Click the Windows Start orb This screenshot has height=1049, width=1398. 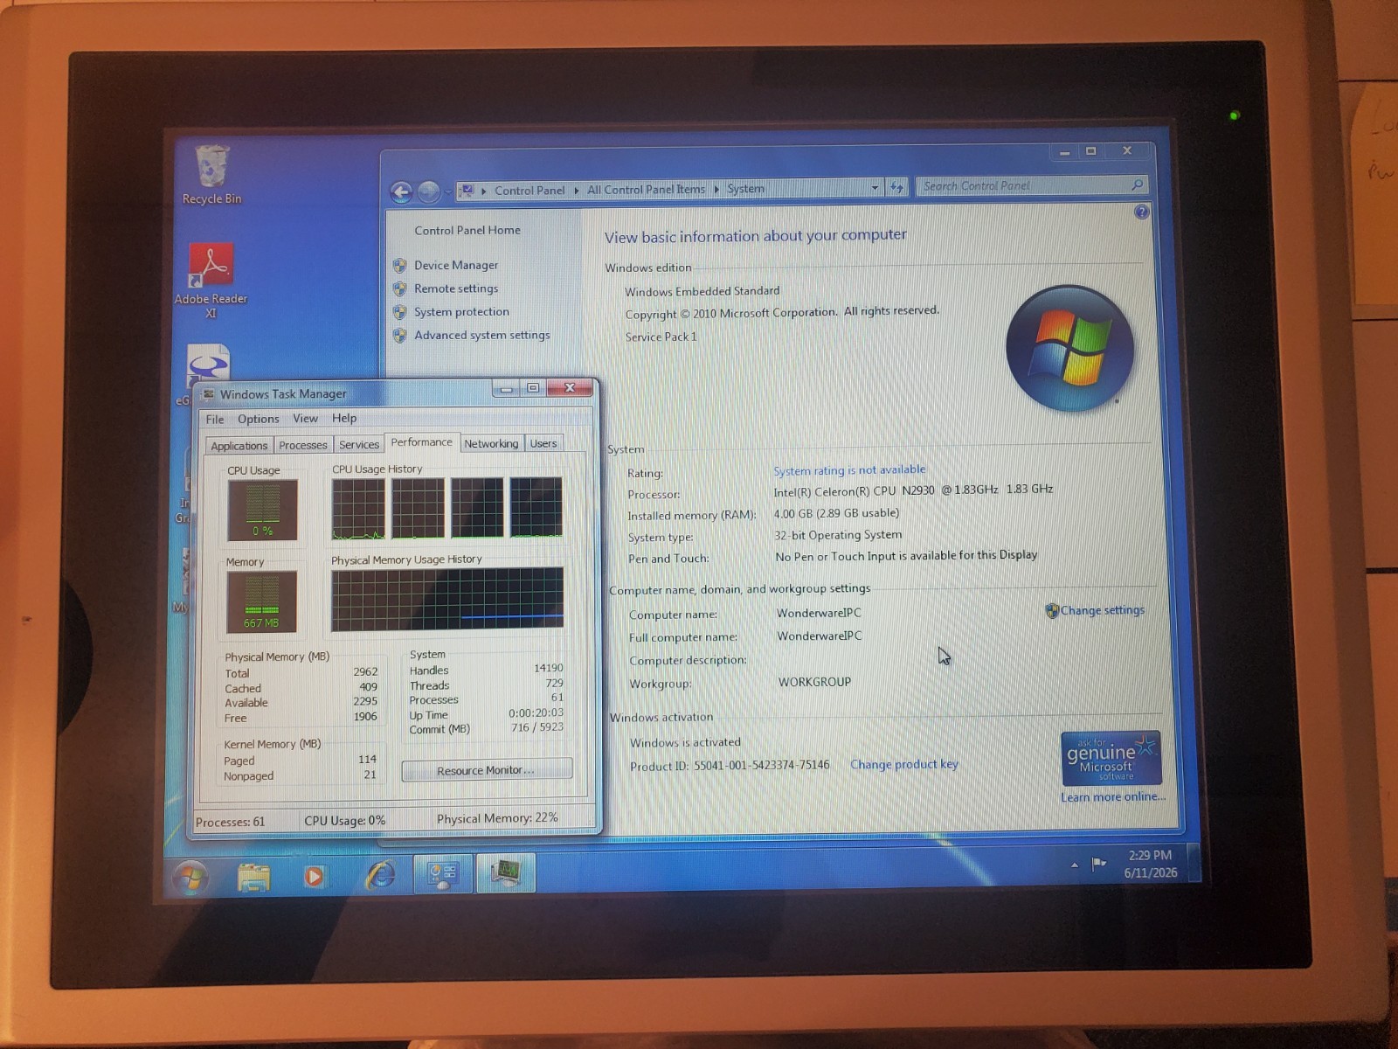pos(190,877)
